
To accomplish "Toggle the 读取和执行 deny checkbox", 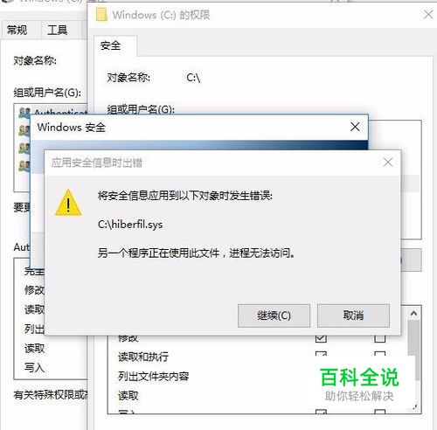I will [x=380, y=354].
